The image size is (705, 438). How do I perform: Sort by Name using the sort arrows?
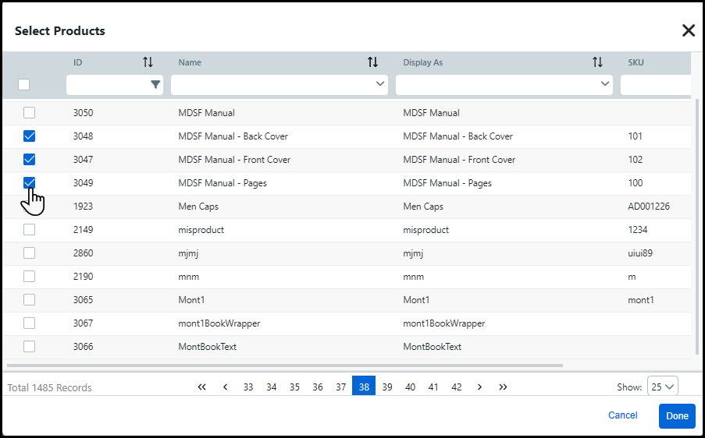tap(372, 62)
